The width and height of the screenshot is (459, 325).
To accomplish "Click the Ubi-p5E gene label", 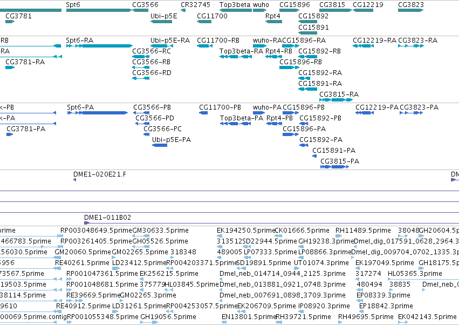I will tap(163, 16).
